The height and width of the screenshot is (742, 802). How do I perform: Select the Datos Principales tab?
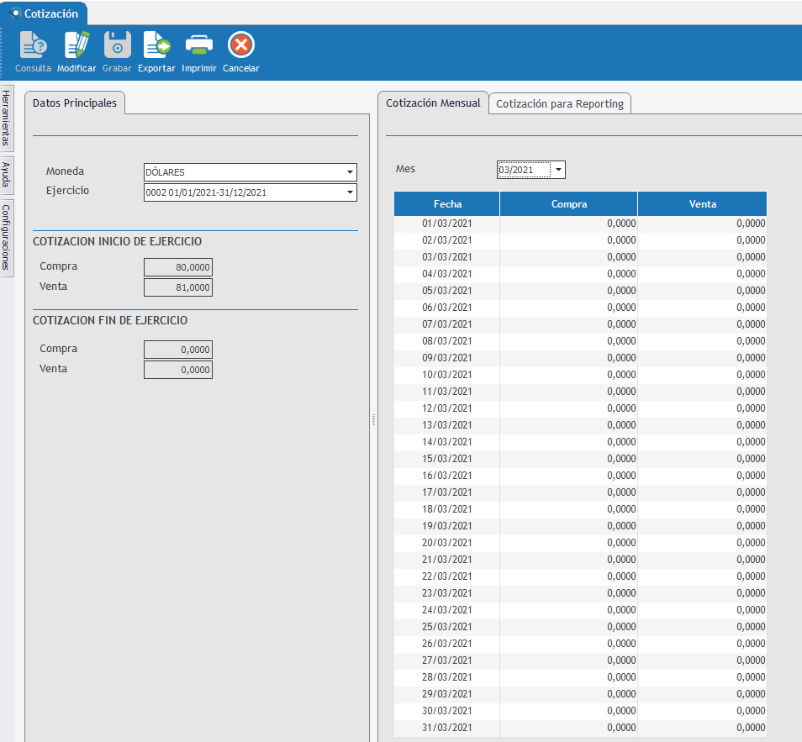[x=75, y=103]
